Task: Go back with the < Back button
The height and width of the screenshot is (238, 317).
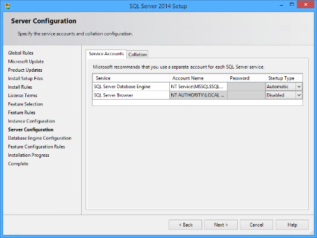Action: [x=185, y=225]
